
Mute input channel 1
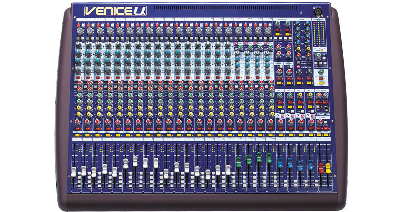[x=78, y=128]
